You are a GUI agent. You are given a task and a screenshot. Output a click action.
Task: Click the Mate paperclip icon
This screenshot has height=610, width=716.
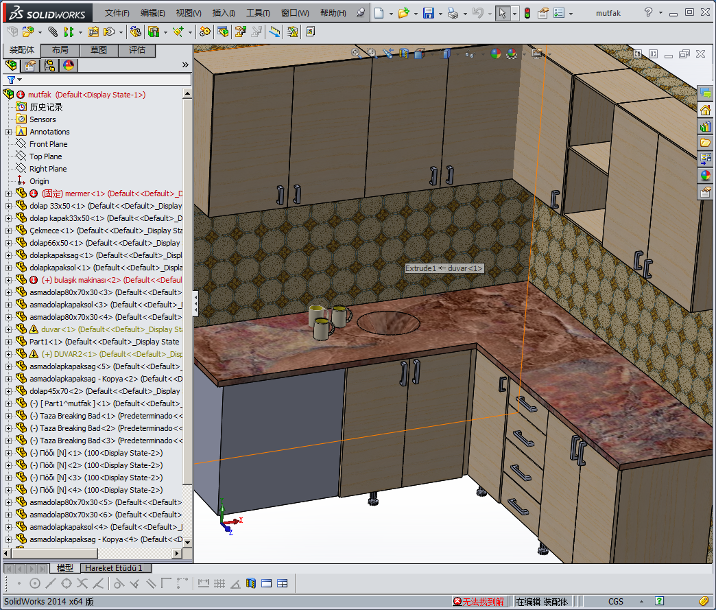(53, 32)
